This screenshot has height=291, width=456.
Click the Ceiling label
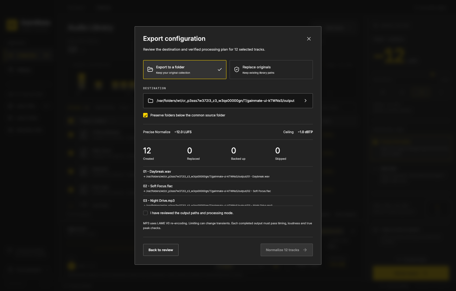pos(288,132)
